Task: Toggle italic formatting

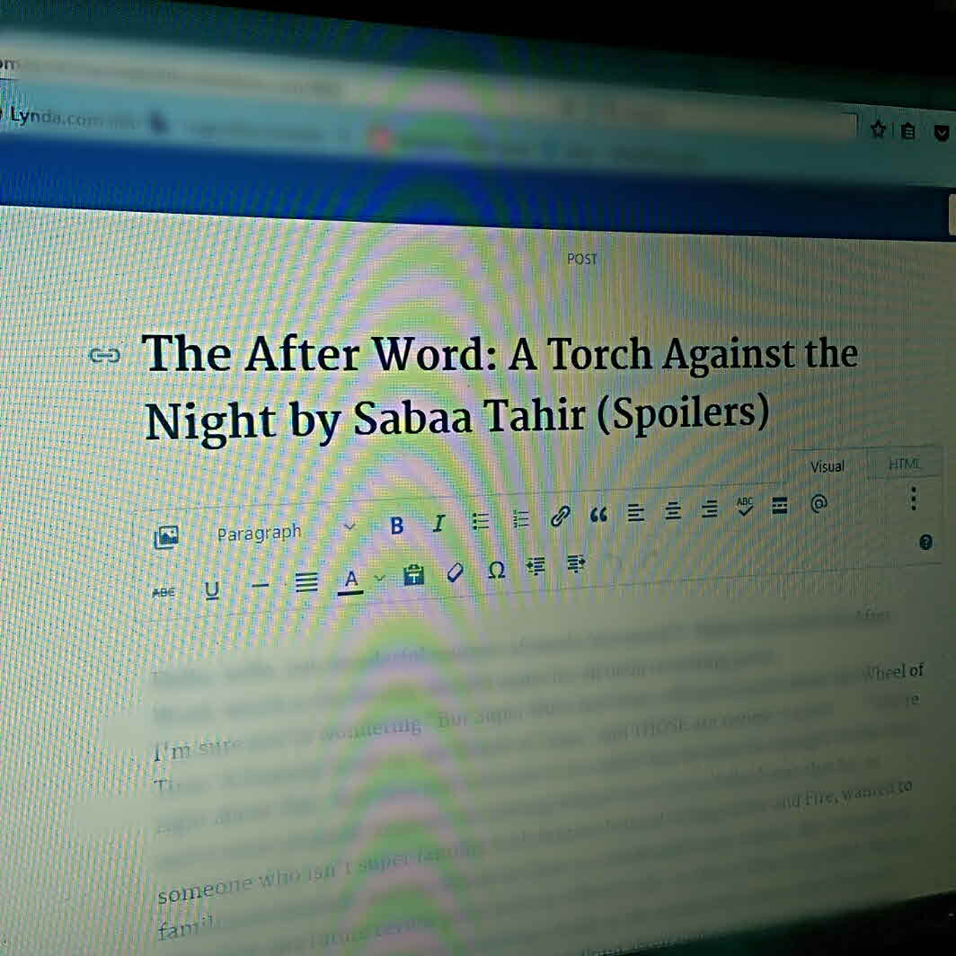Action: (438, 524)
